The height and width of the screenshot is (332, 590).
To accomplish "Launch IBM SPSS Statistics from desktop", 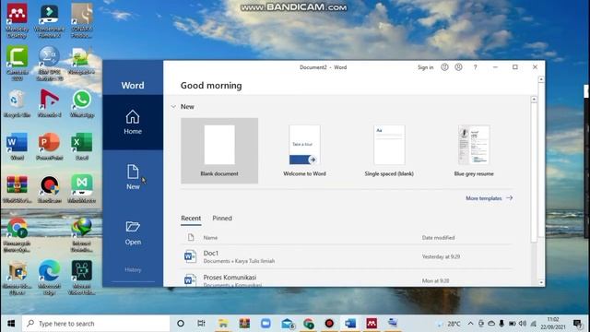I will coord(49,64).
